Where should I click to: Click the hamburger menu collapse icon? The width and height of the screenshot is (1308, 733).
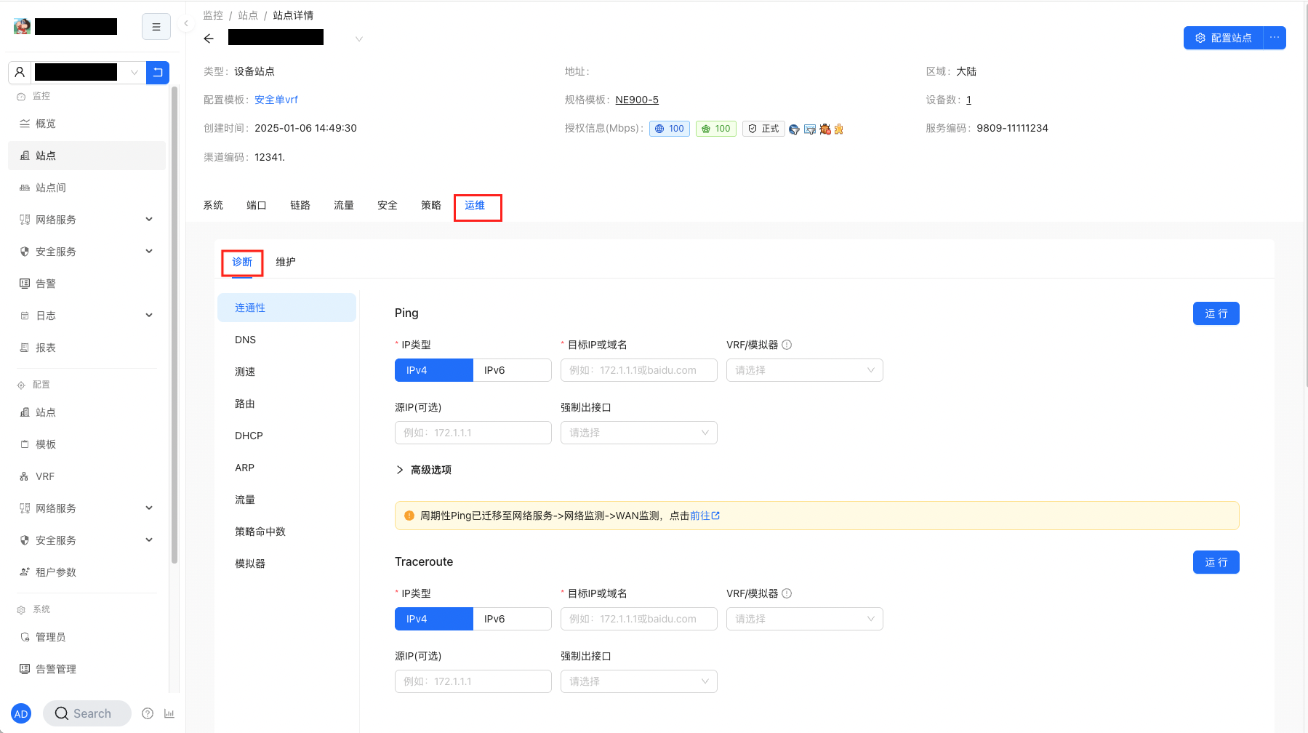(x=156, y=27)
